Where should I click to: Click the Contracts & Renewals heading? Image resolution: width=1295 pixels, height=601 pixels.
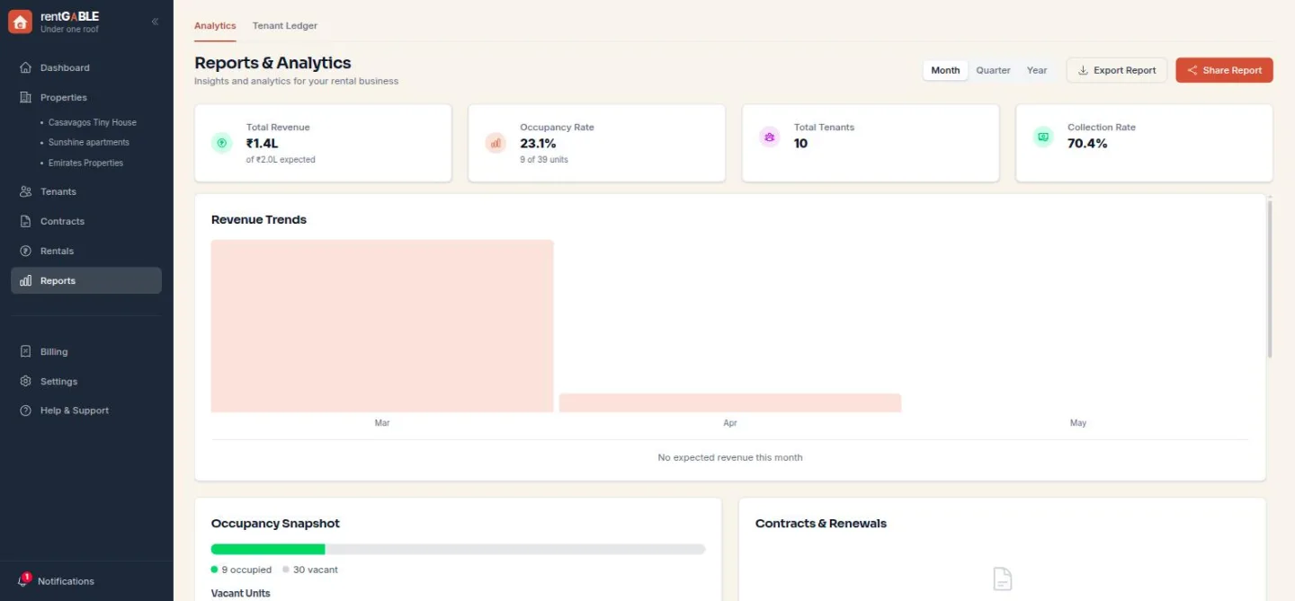[821, 524]
